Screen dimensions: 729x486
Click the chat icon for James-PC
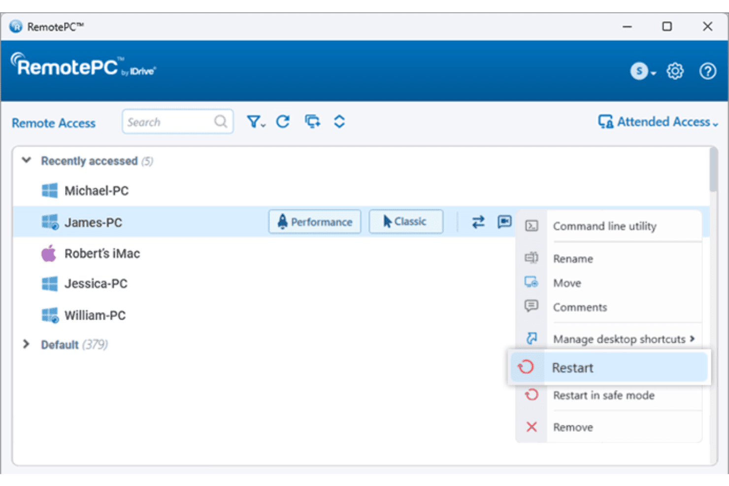(504, 222)
